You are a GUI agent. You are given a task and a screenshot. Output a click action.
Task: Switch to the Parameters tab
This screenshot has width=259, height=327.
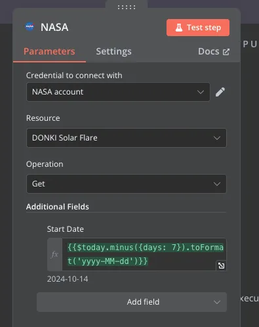point(49,51)
